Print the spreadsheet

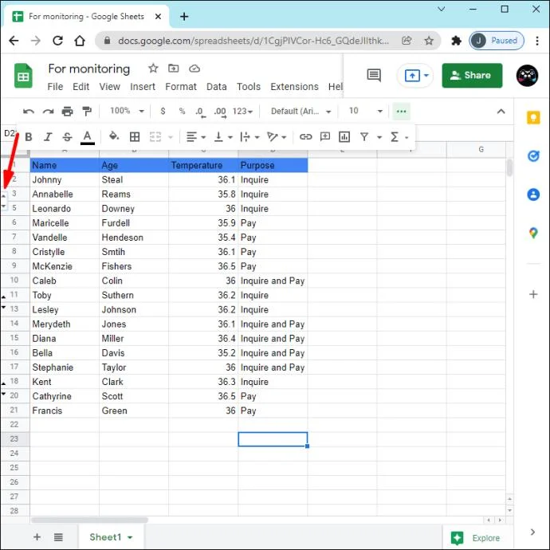[x=67, y=112]
